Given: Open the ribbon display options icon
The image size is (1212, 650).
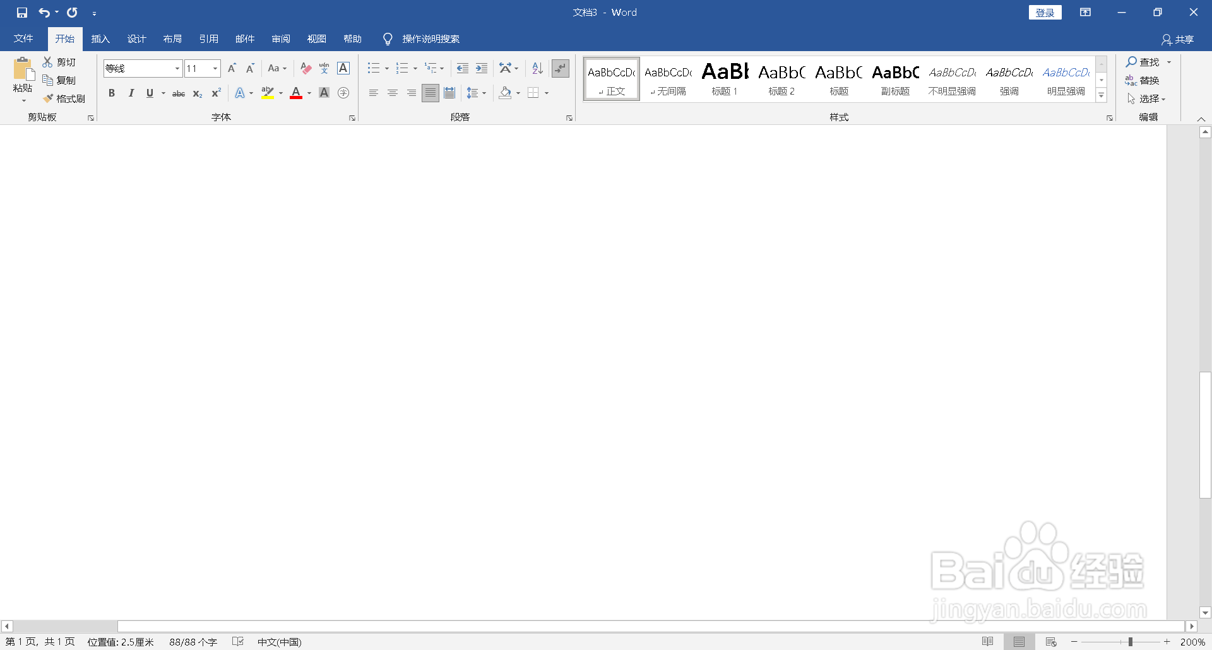Looking at the screenshot, I should coord(1085,13).
